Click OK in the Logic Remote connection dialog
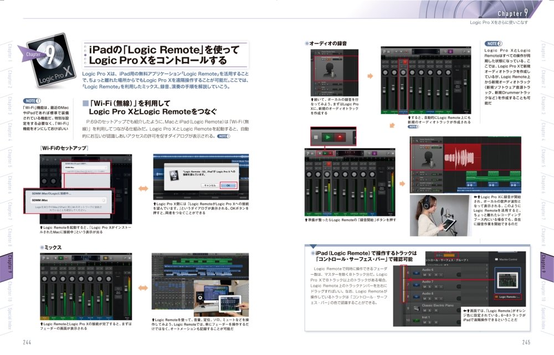 click(x=228, y=186)
